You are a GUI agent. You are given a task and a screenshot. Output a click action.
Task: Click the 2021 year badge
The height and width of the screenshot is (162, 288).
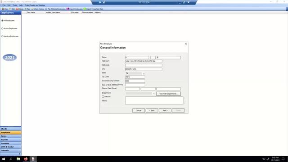[9, 58]
